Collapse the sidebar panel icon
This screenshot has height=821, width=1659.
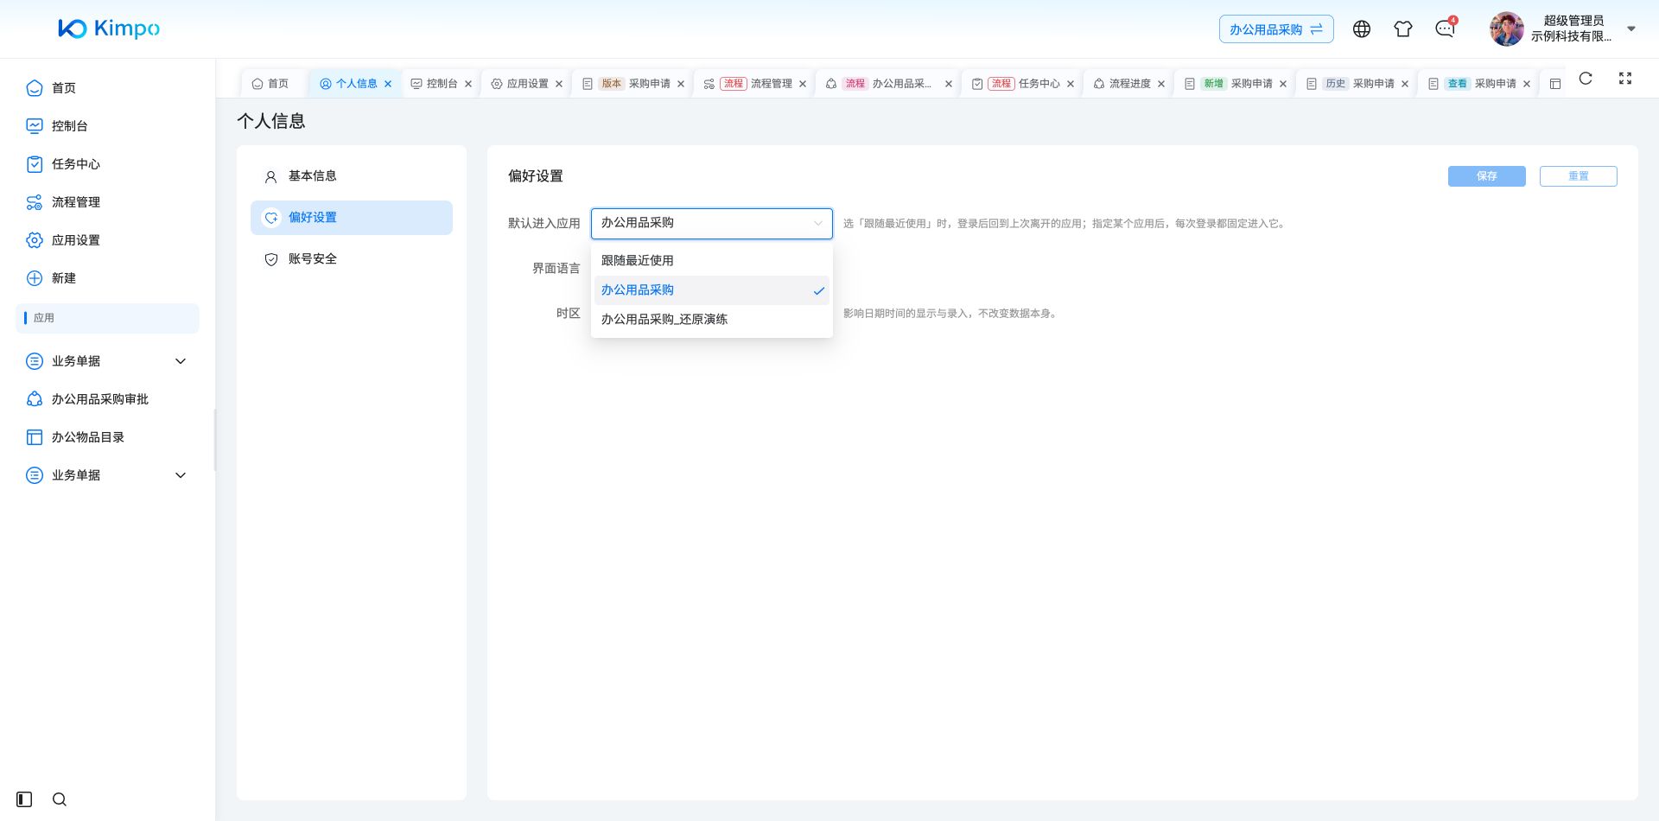24,799
